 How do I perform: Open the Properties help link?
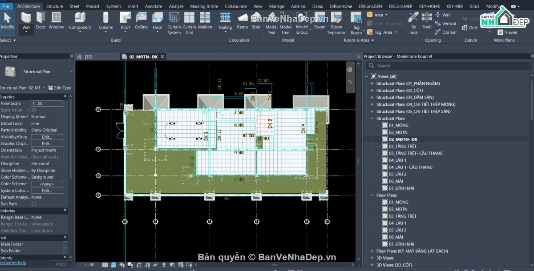(13, 263)
